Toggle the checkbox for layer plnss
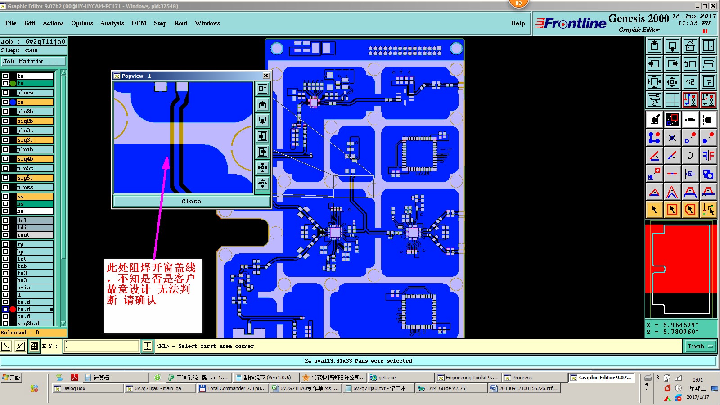Image resolution: width=720 pixels, height=405 pixels. point(5,187)
